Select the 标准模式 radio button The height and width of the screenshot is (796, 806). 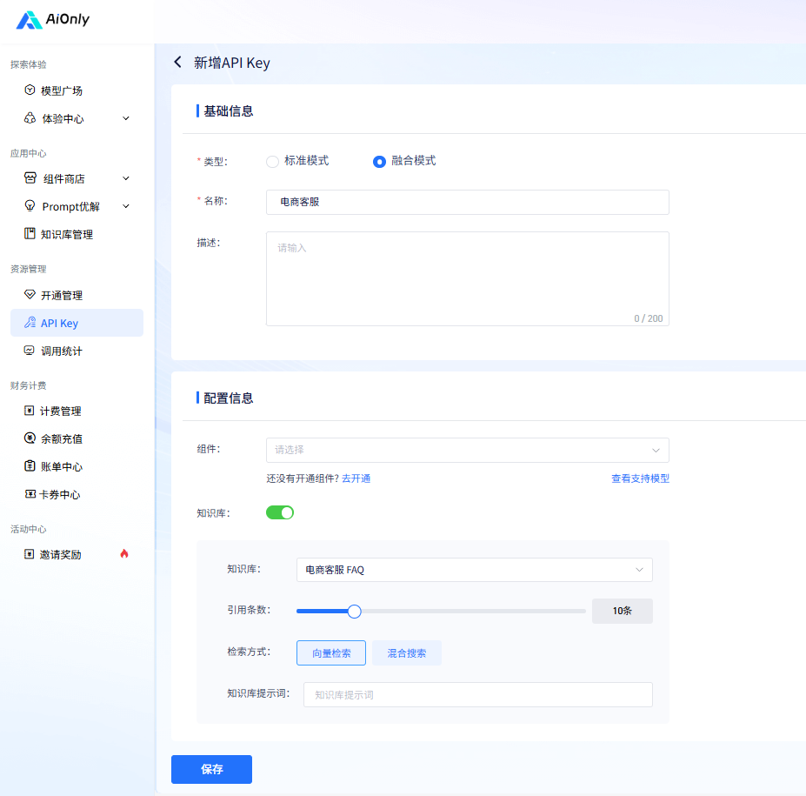[x=272, y=162]
